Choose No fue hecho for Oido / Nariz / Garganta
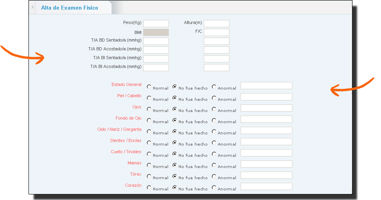 pos(175,132)
